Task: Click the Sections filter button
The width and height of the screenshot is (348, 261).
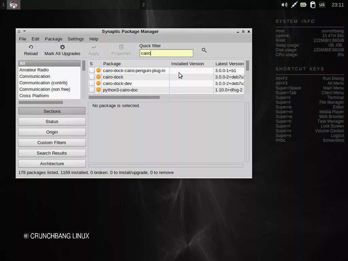Action: click(x=52, y=111)
